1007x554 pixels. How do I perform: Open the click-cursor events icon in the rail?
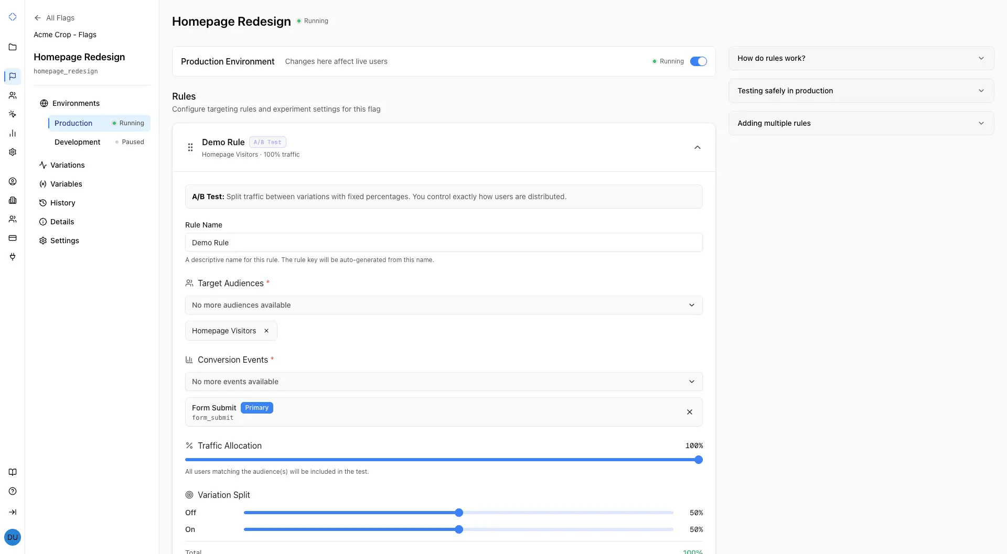click(13, 114)
